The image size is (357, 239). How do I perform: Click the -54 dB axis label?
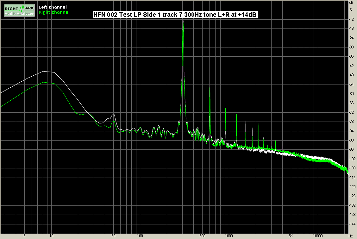coord(351,85)
